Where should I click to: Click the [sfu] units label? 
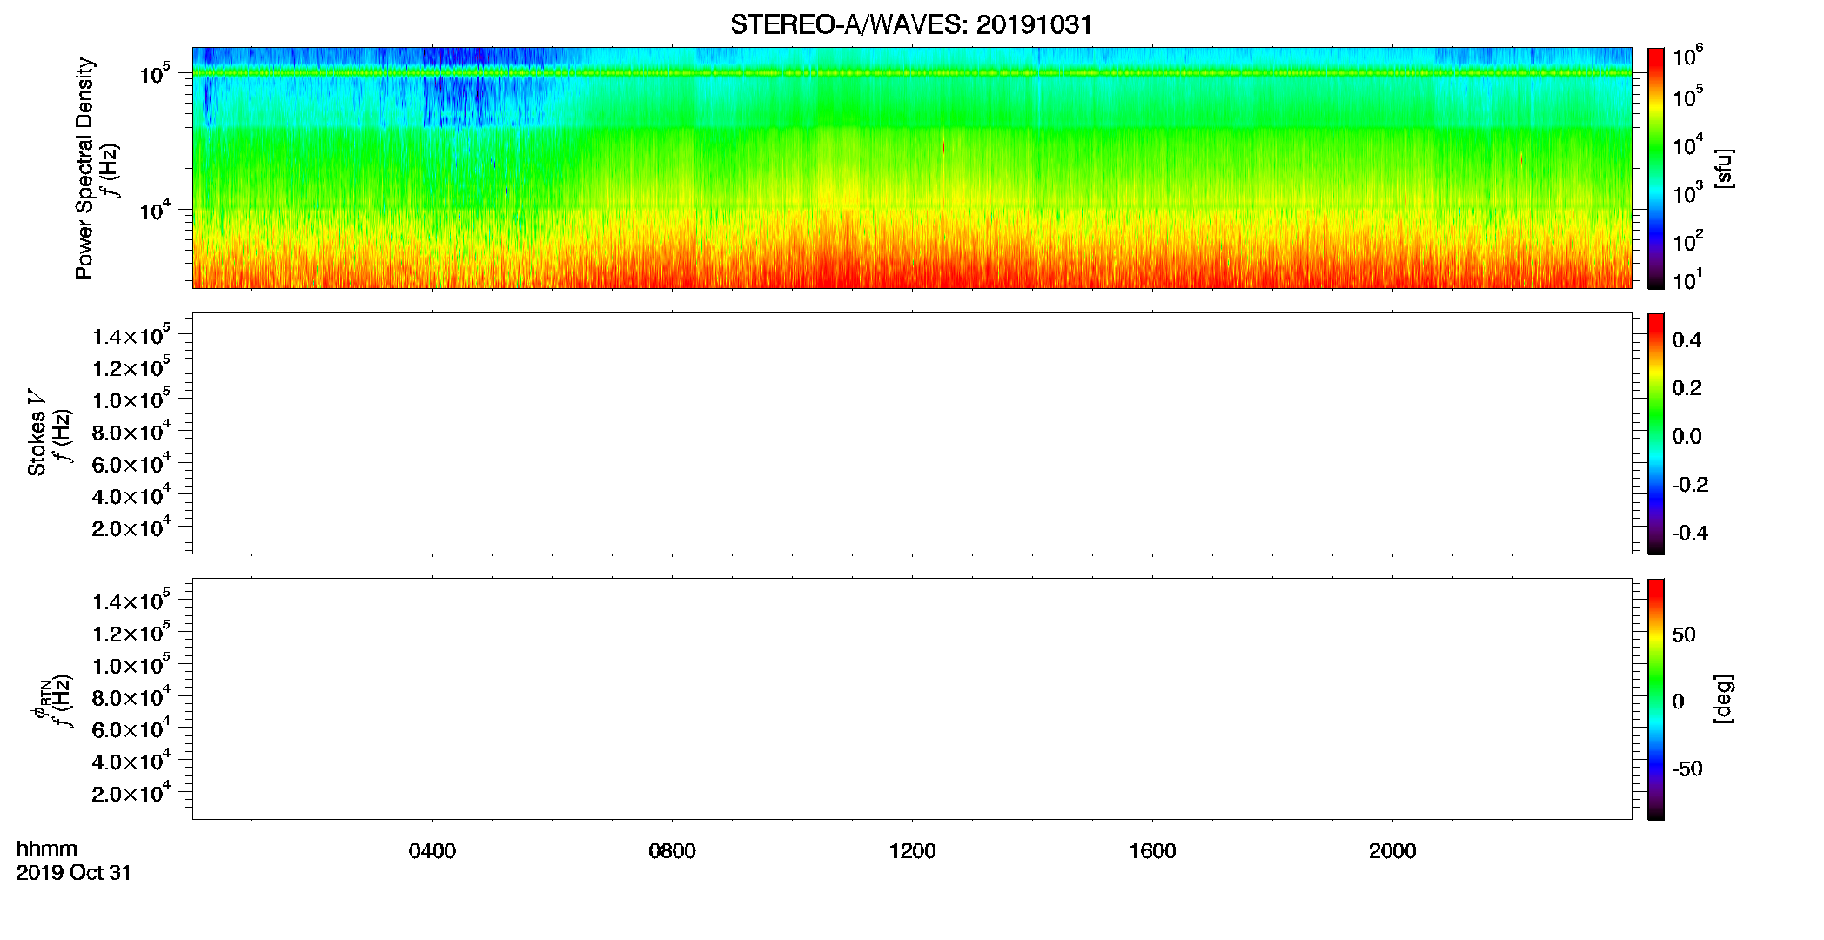click(1724, 168)
